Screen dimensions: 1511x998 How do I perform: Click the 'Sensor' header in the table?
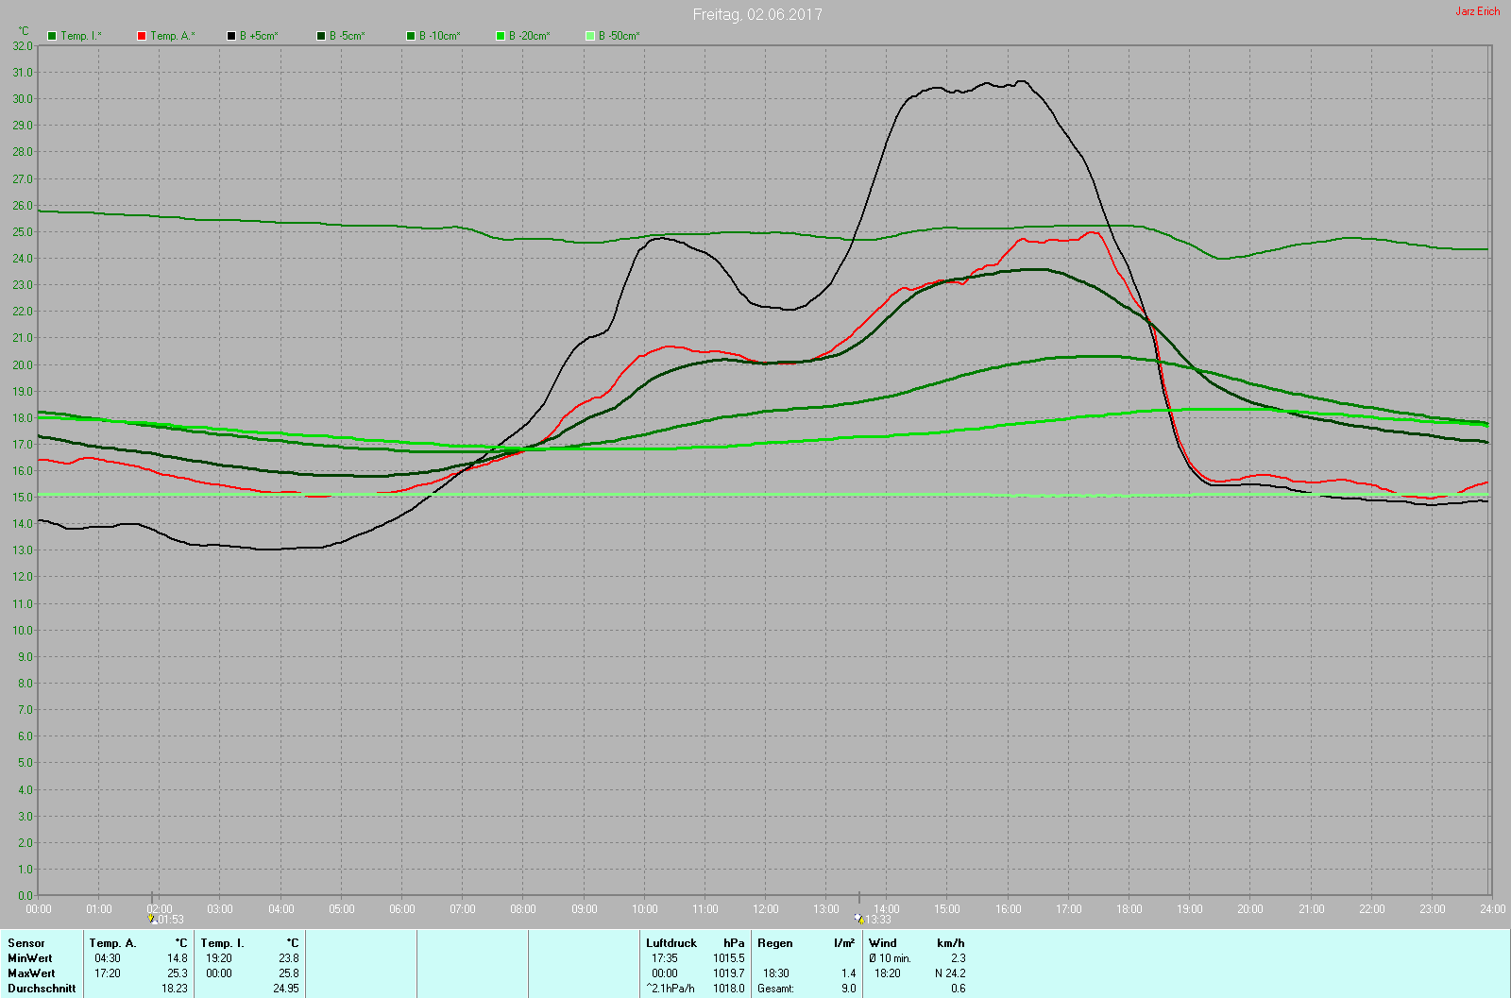26,943
